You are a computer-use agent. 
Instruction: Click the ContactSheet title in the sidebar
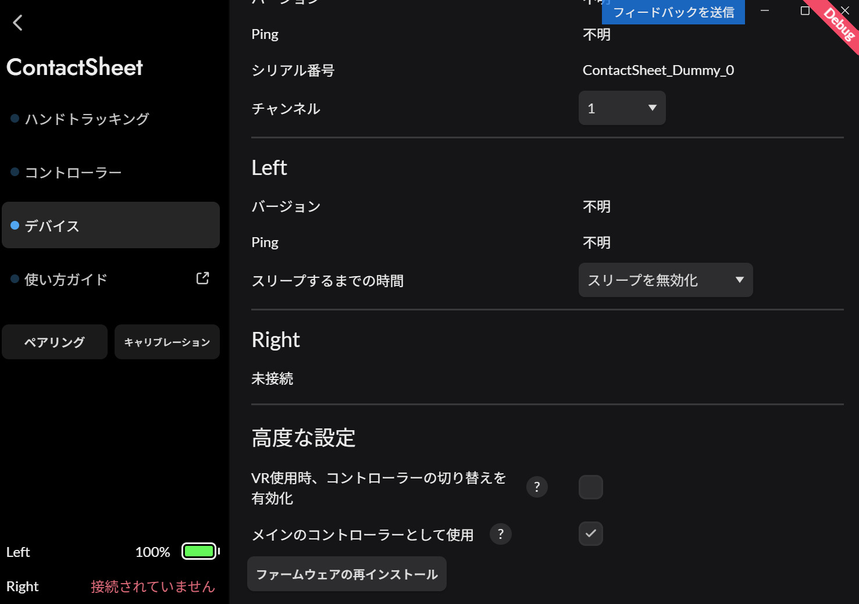74,67
